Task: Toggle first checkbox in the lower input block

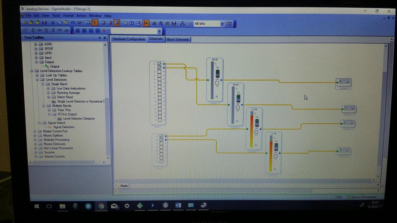Action: pyautogui.click(x=162, y=136)
